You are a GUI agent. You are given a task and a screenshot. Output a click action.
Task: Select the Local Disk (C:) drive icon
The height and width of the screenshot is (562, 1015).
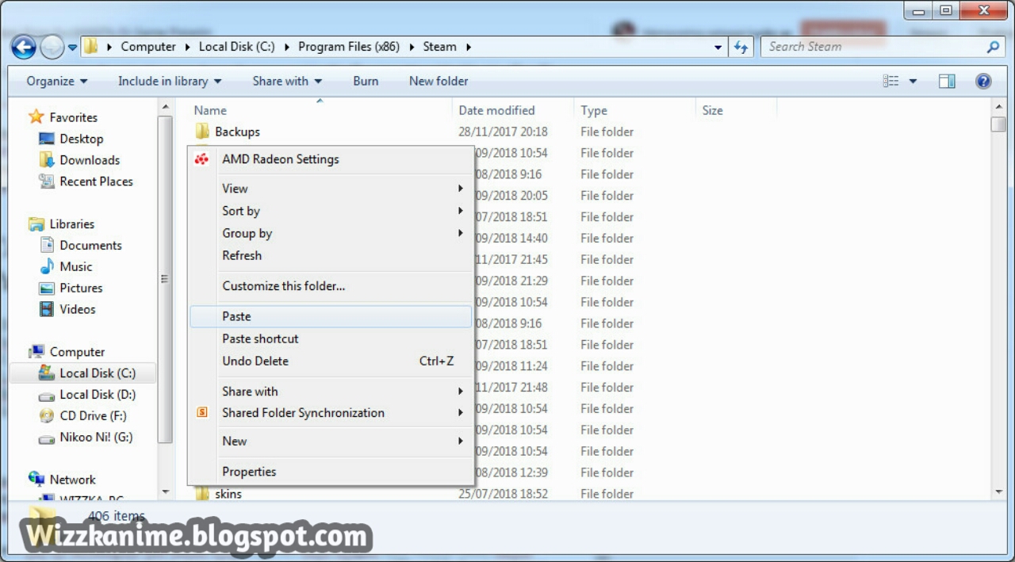coord(47,373)
